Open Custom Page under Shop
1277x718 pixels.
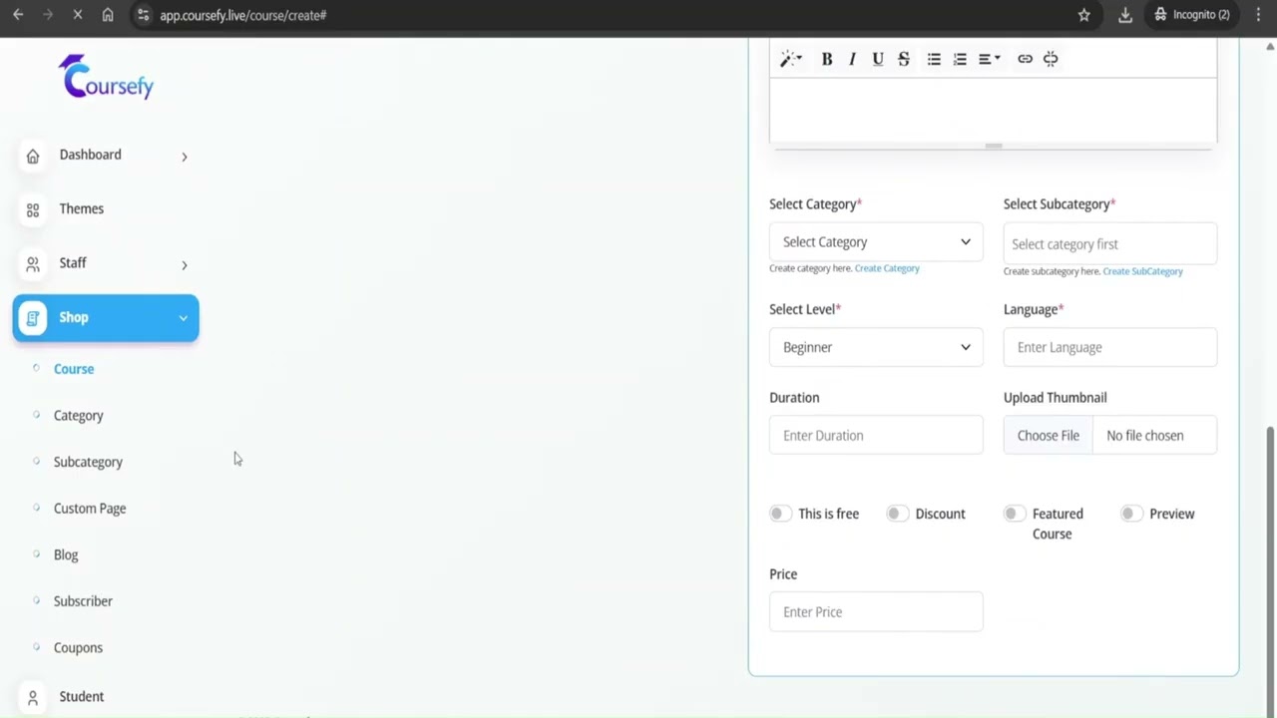click(x=90, y=509)
